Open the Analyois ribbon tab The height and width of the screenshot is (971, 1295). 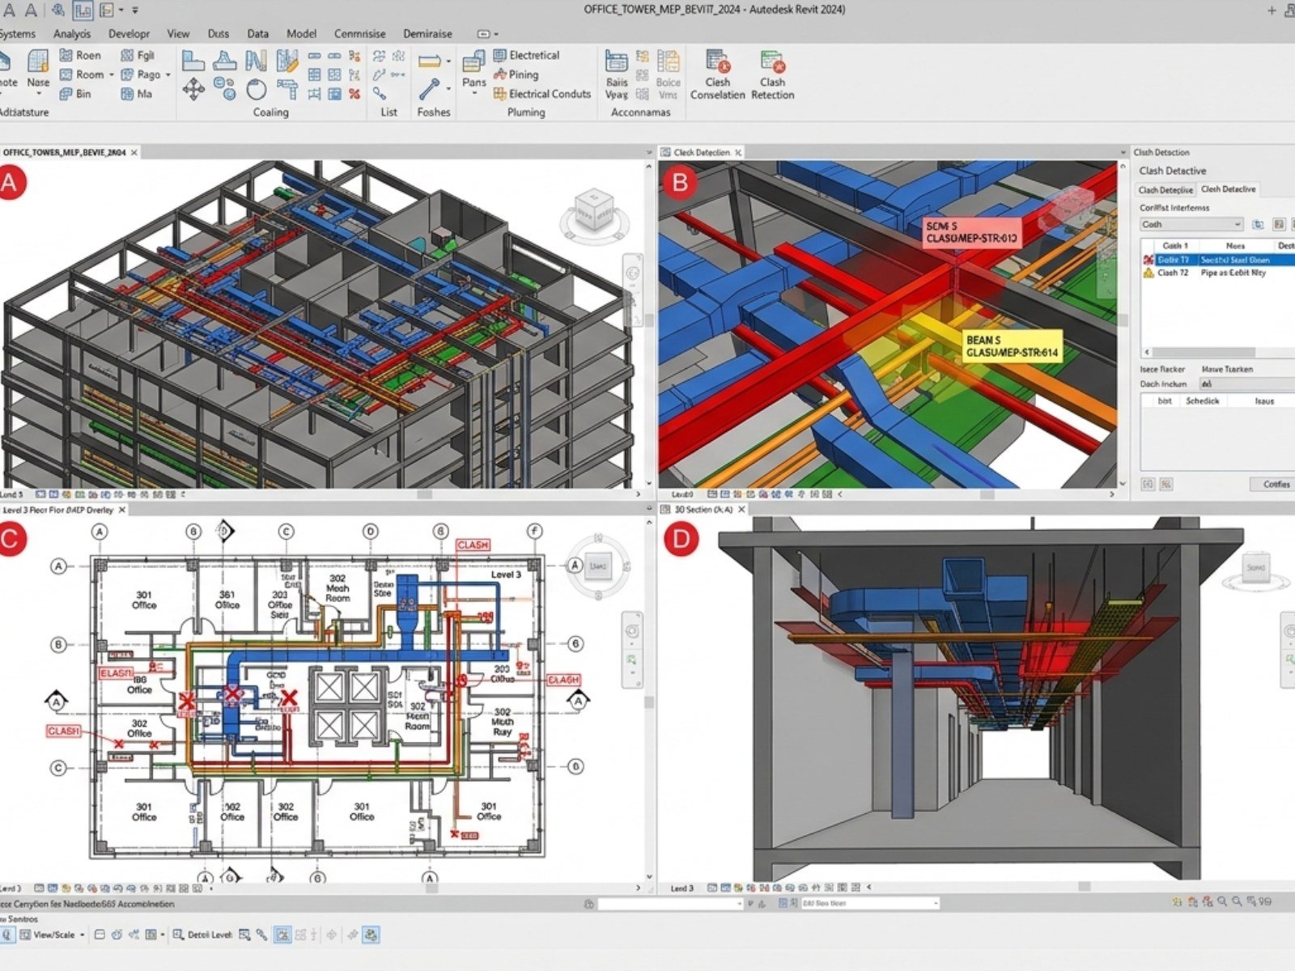[x=72, y=34]
